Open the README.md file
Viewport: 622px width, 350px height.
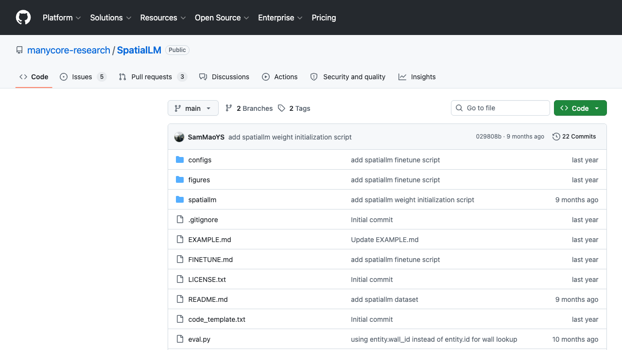[x=208, y=299]
